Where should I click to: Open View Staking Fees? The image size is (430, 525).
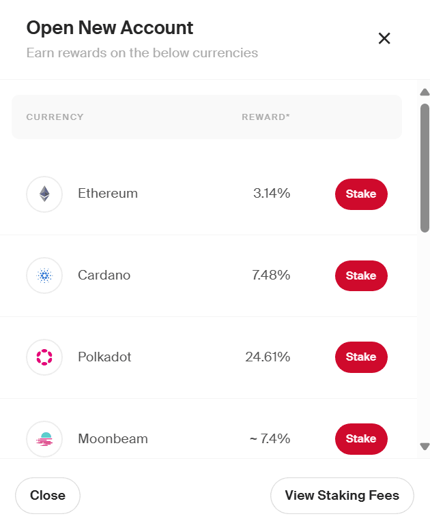coord(342,496)
